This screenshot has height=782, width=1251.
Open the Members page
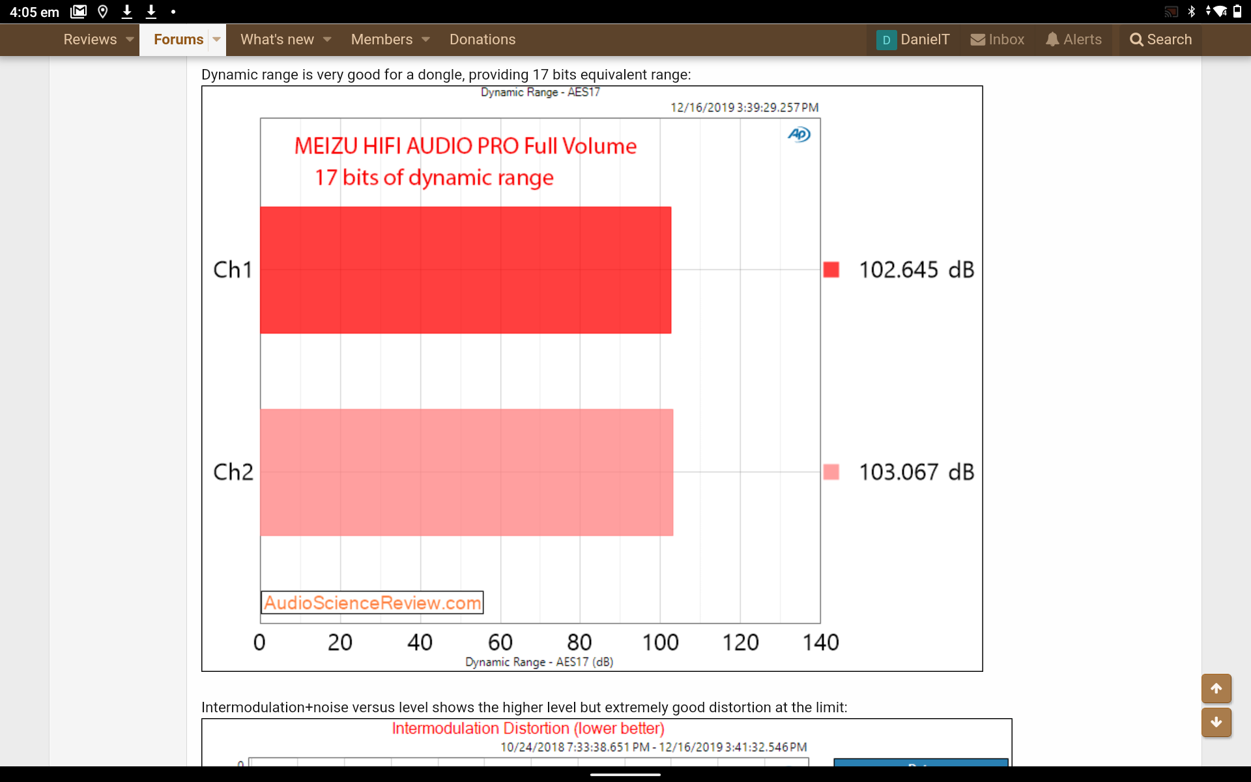(382, 39)
